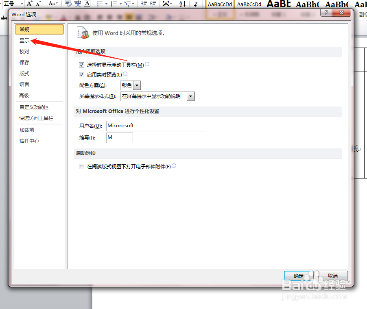Screen dimensions: 367x309
Task: Click info icon beside 电子邮件附件 option
Action: 174,165
